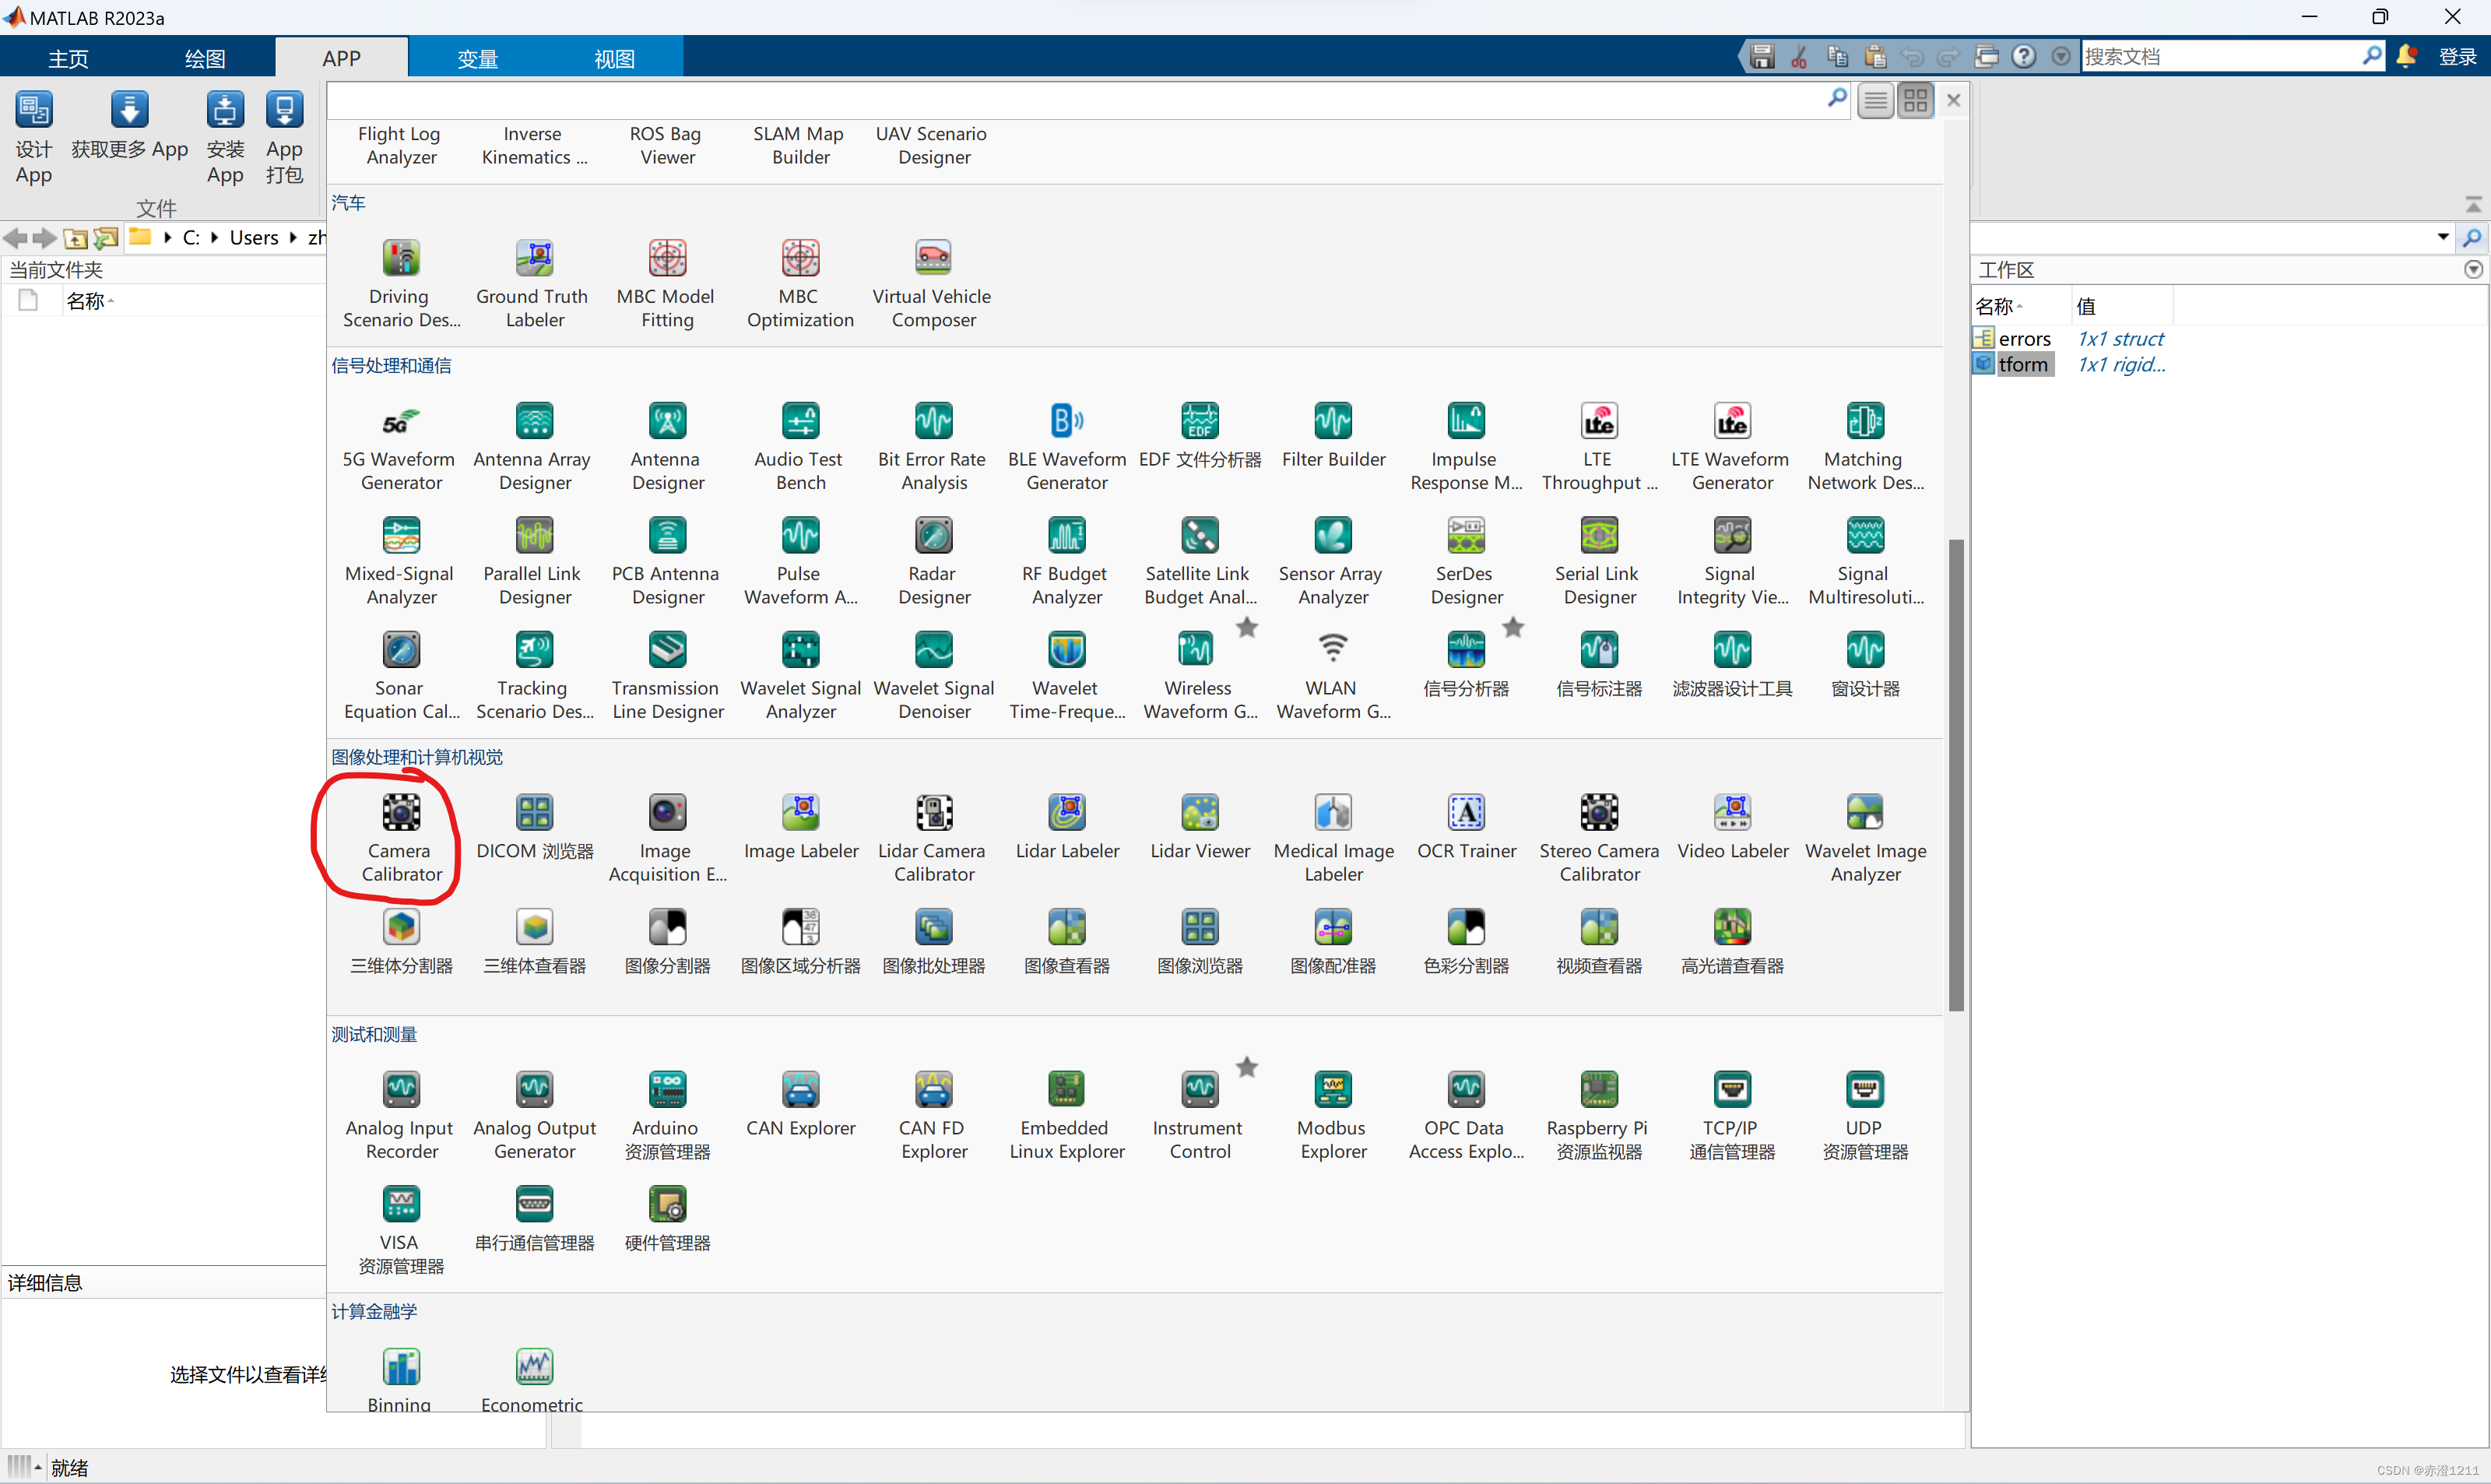Launch the CAN Explorer app
The height and width of the screenshot is (1484, 2491).
pyautogui.click(x=801, y=1090)
